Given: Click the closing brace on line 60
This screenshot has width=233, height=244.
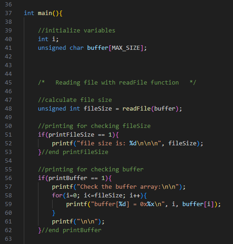Looking at the screenshot, I should click(x=54, y=213).
